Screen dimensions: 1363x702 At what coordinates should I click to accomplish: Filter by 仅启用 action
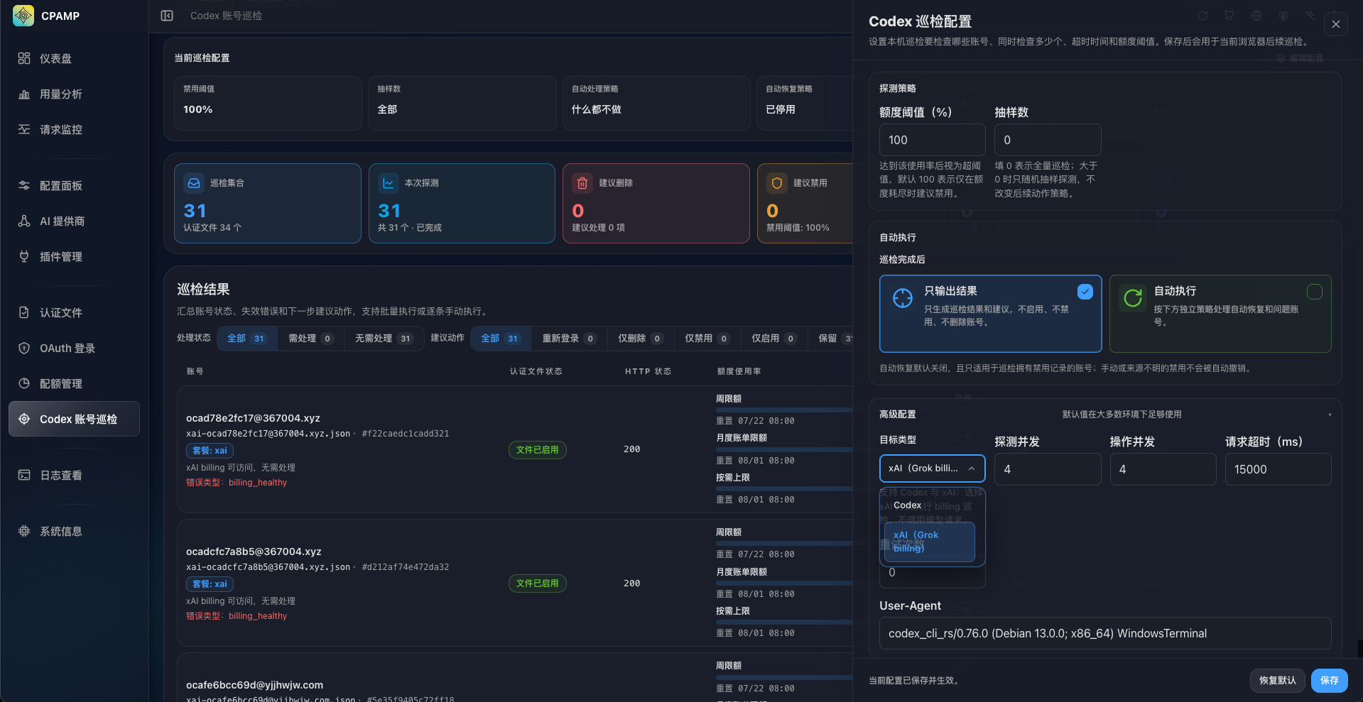coord(773,339)
